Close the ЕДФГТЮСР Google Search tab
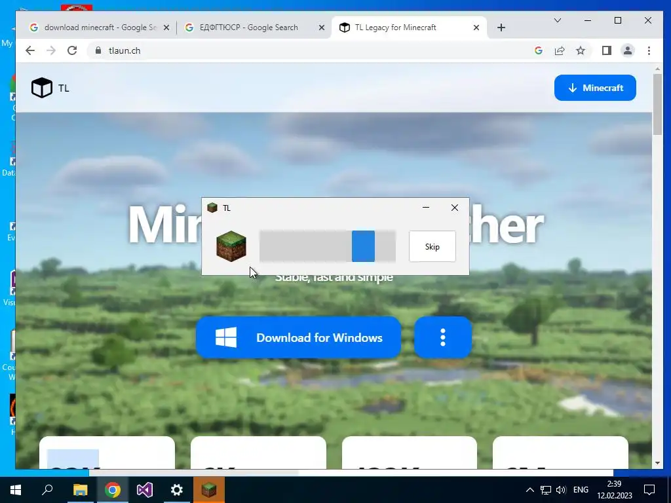Image resolution: width=671 pixels, height=503 pixels. 322,28
